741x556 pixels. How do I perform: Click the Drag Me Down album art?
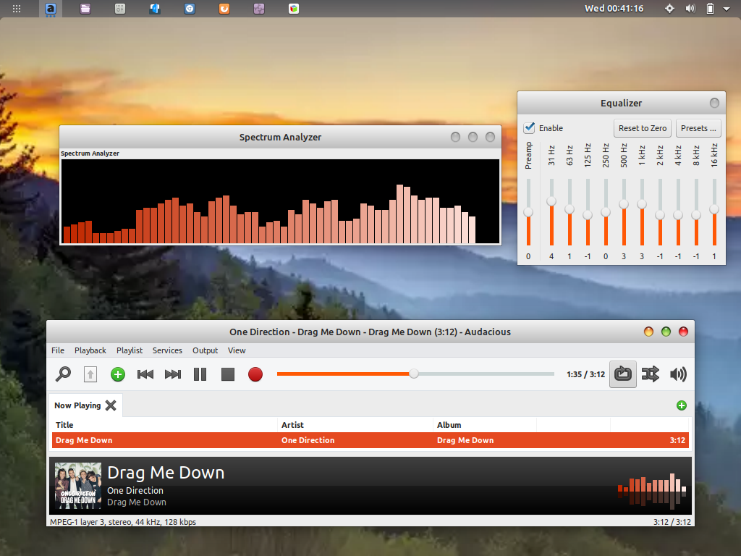78,486
